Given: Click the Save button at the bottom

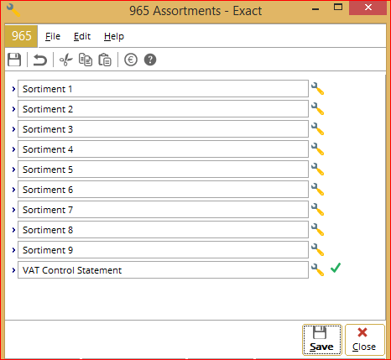Looking at the screenshot, I should click(322, 340).
